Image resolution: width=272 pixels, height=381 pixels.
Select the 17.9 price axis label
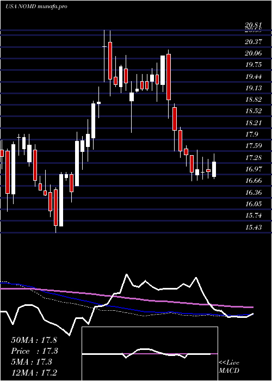(x=251, y=134)
